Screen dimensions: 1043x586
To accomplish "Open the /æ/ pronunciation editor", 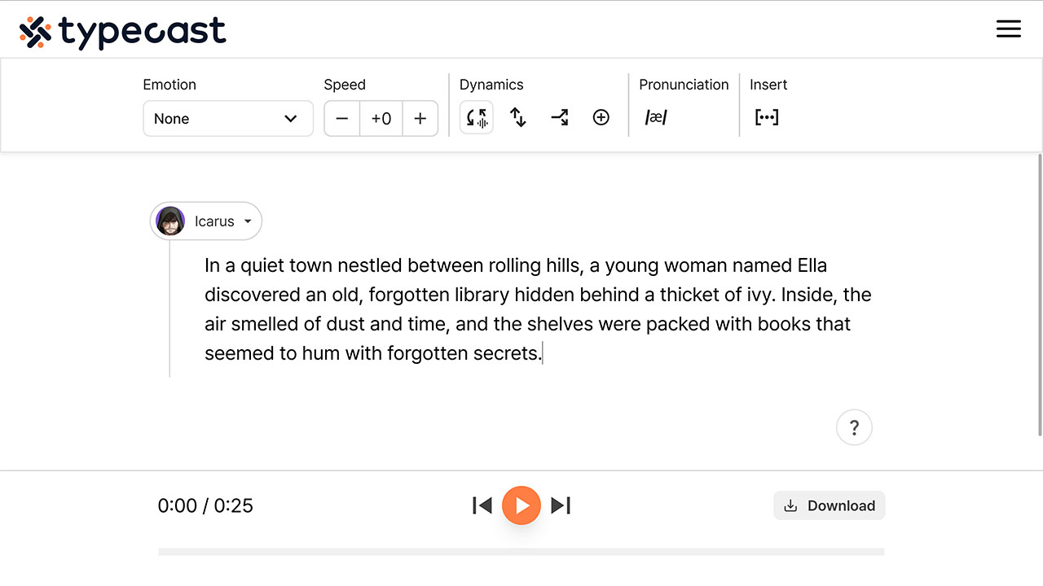I will pyautogui.click(x=657, y=117).
